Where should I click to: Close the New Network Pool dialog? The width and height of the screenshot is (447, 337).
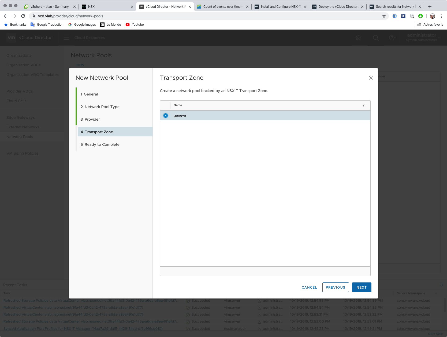click(371, 78)
